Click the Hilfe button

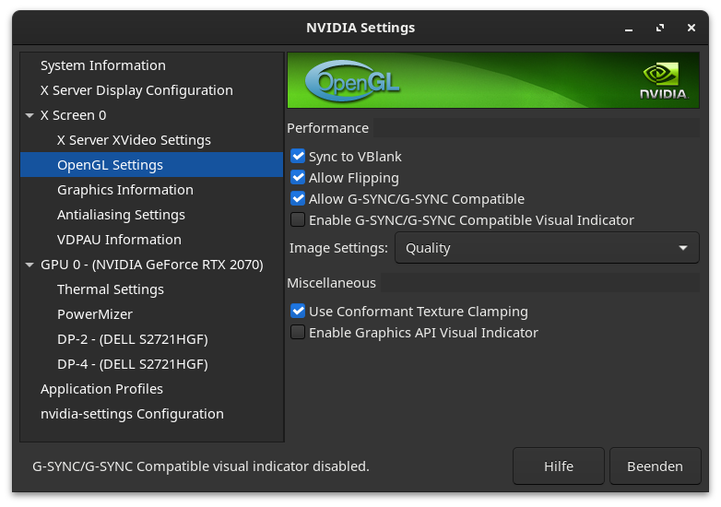click(559, 466)
